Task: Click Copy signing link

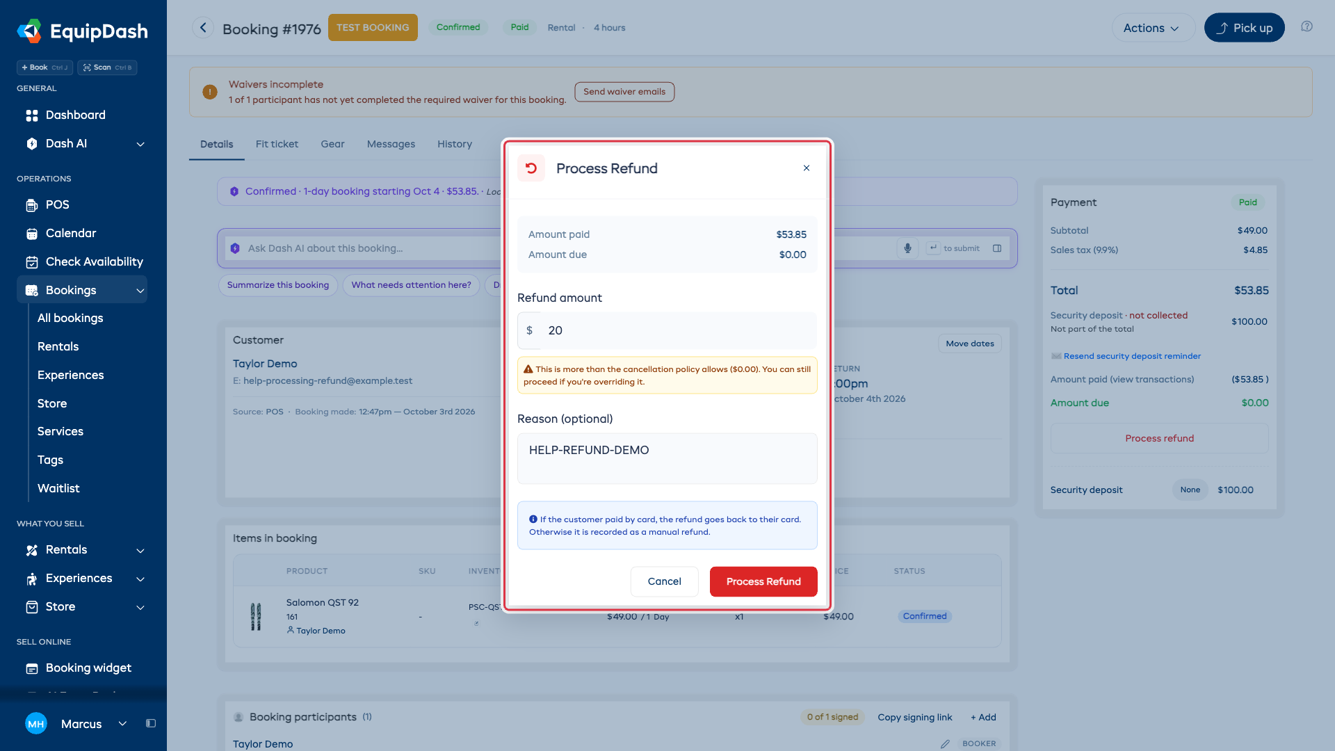Action: [x=914, y=718]
